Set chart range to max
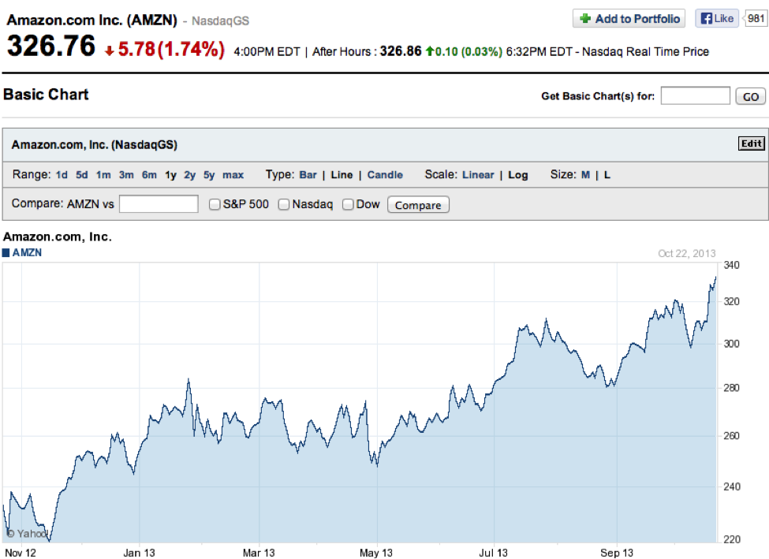The height and width of the screenshot is (559, 769). pyautogui.click(x=233, y=175)
